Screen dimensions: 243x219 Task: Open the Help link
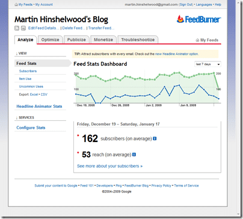tap(218, 5)
